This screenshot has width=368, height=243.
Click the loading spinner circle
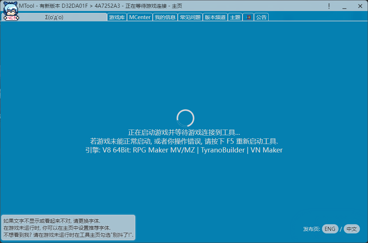tap(185, 118)
